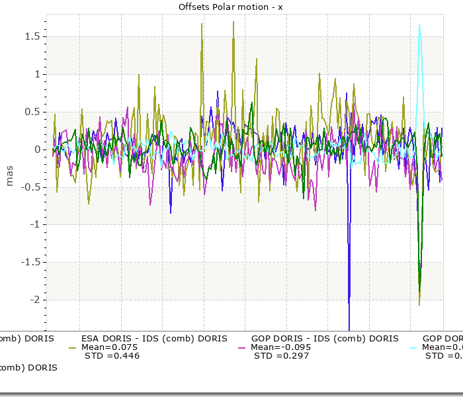Click the -1 y-axis tick label

pyautogui.click(x=32, y=224)
